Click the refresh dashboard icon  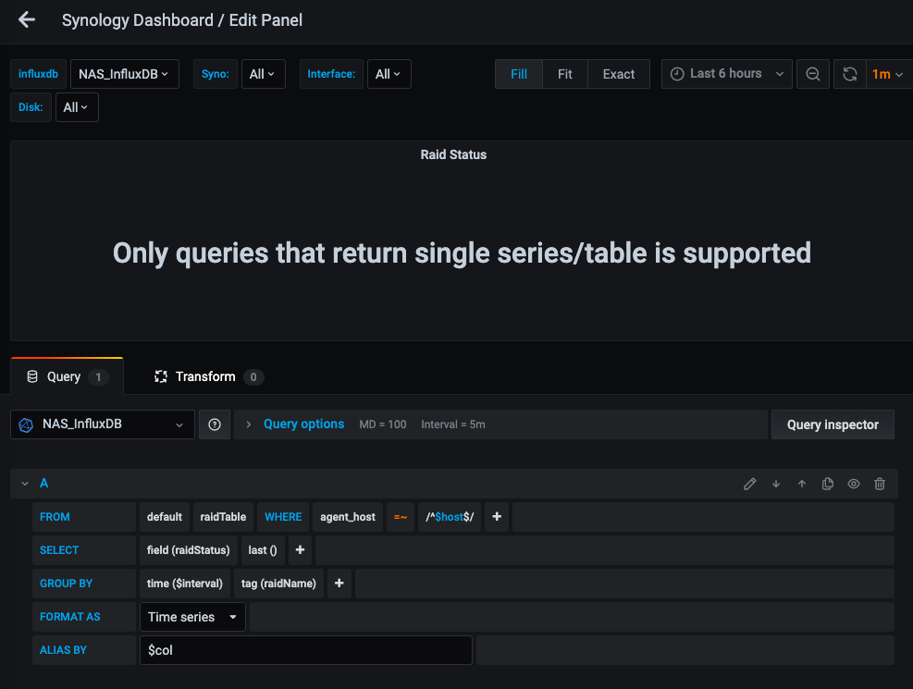(x=850, y=74)
